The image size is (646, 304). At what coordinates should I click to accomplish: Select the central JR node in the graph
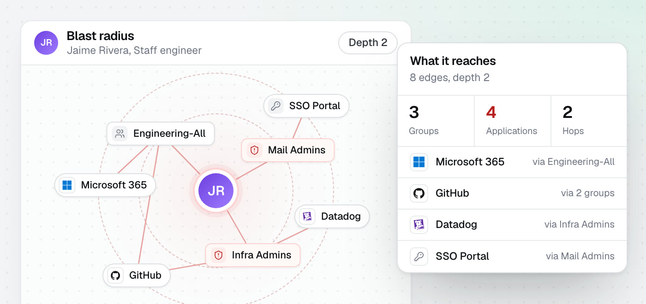point(216,190)
